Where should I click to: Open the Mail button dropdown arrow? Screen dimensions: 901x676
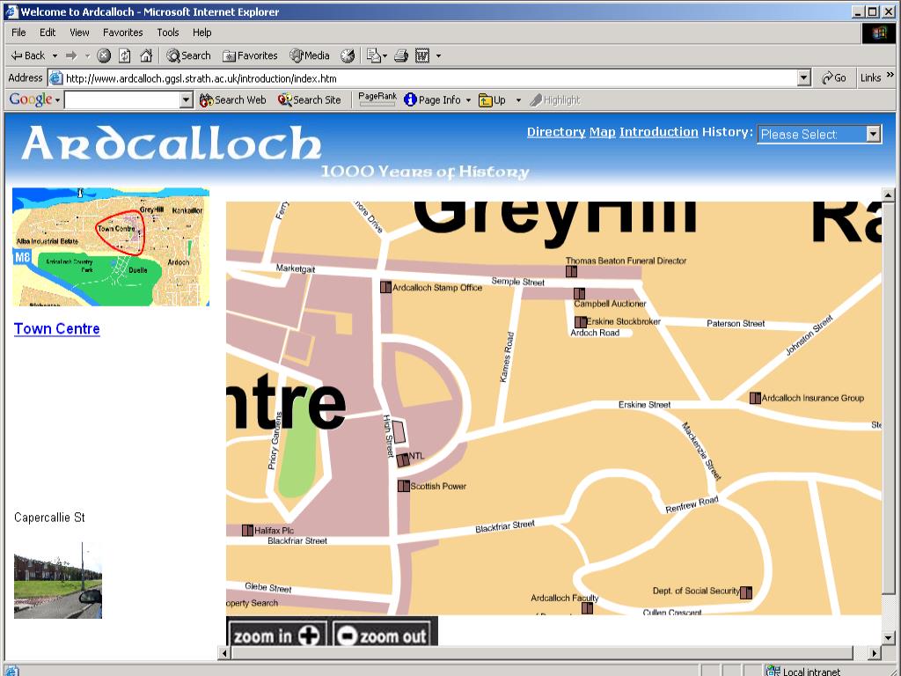pos(385,55)
